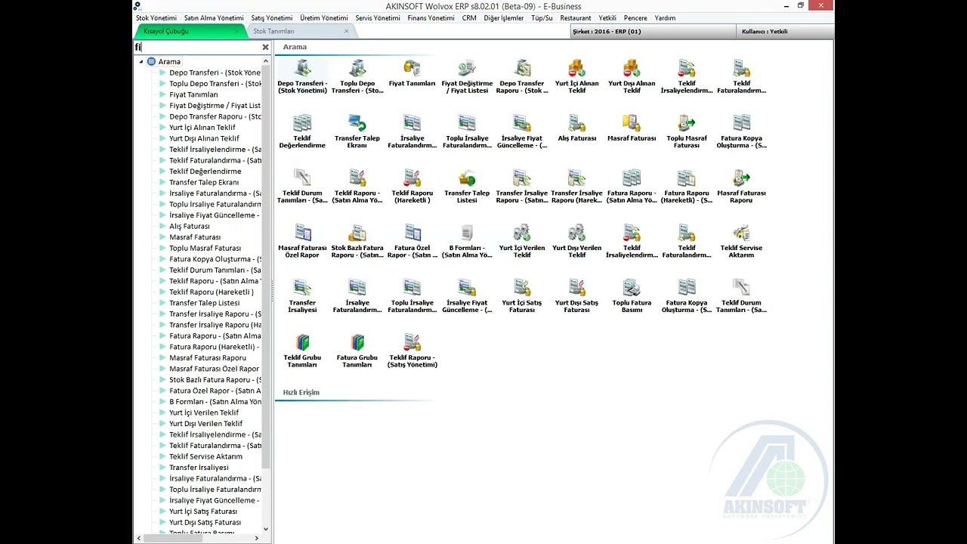Open Yurt İçi Alınan Teklif icon

[576, 77]
